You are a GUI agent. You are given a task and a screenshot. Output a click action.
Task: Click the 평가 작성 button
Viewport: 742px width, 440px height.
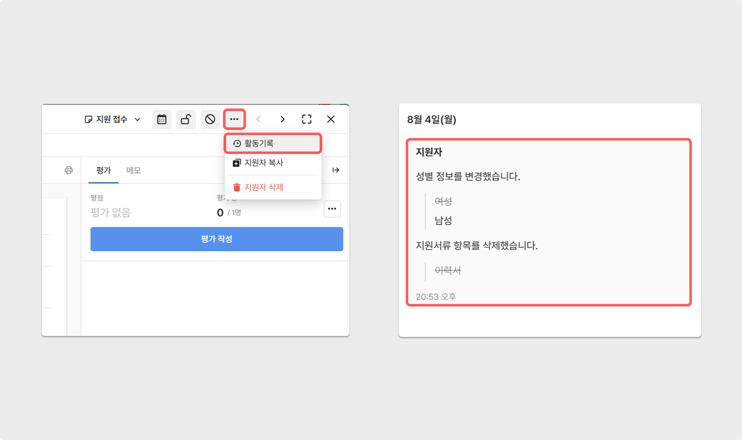pos(216,239)
